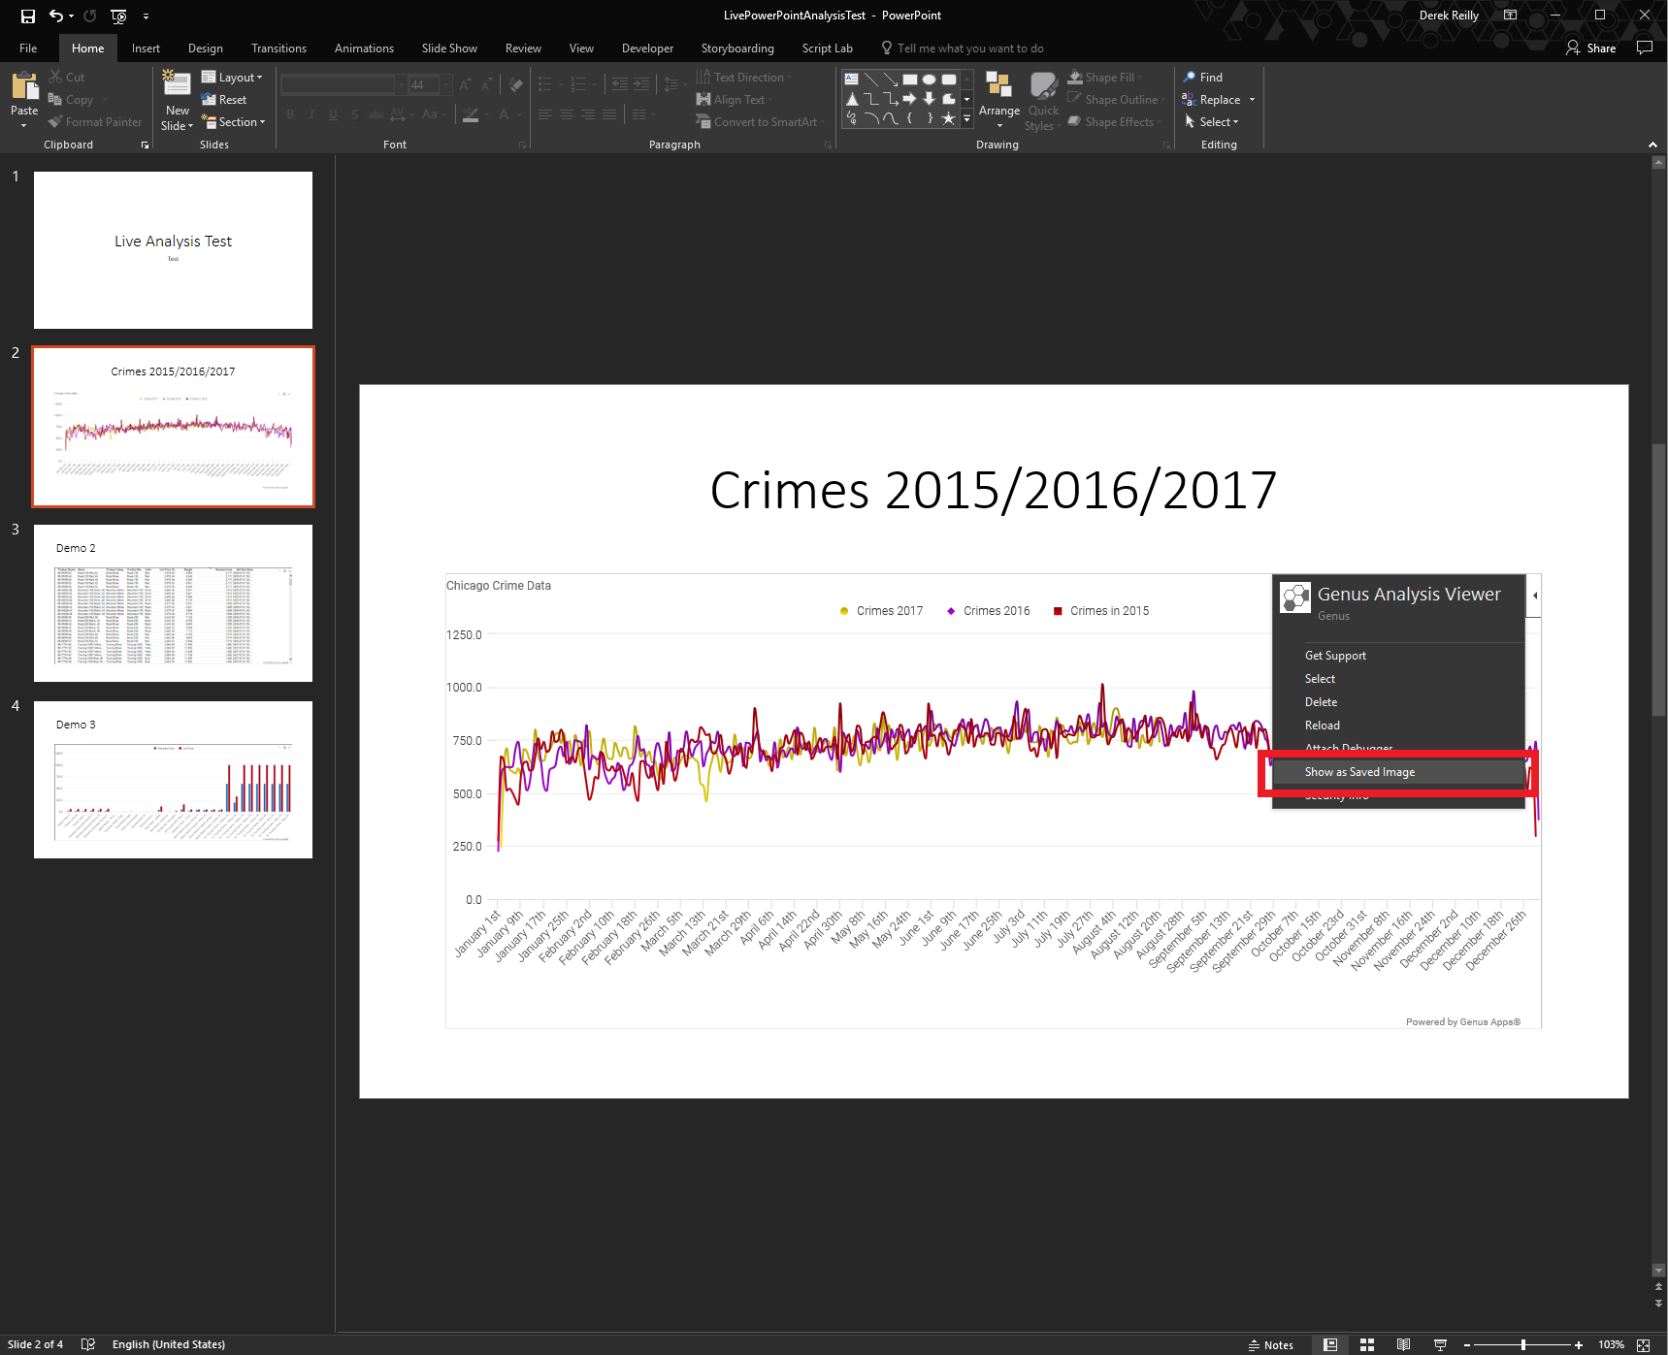Choose Reload in Genus menu
Viewport: 1668px width, 1355px height.
click(x=1398, y=726)
